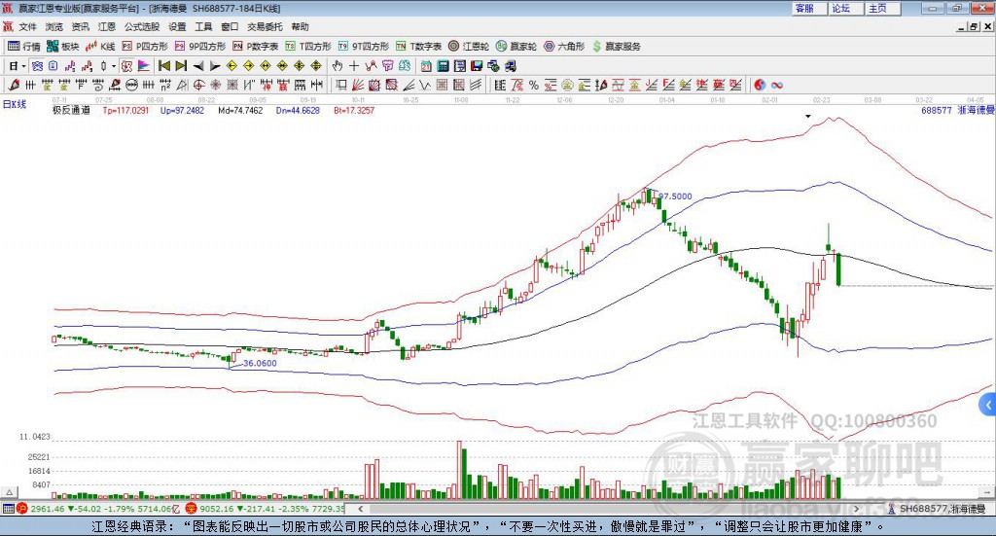Expand the 日 period dropdown
Viewport: 996px width, 536px height.
tap(23, 66)
